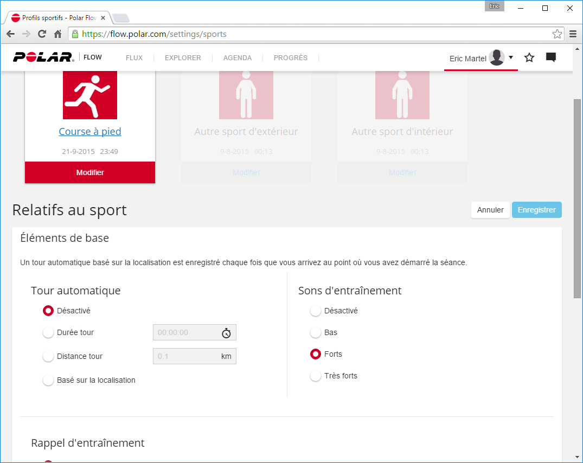Image resolution: width=583 pixels, height=463 pixels.
Task: Expand the user account dropdown arrow
Action: [511, 57]
